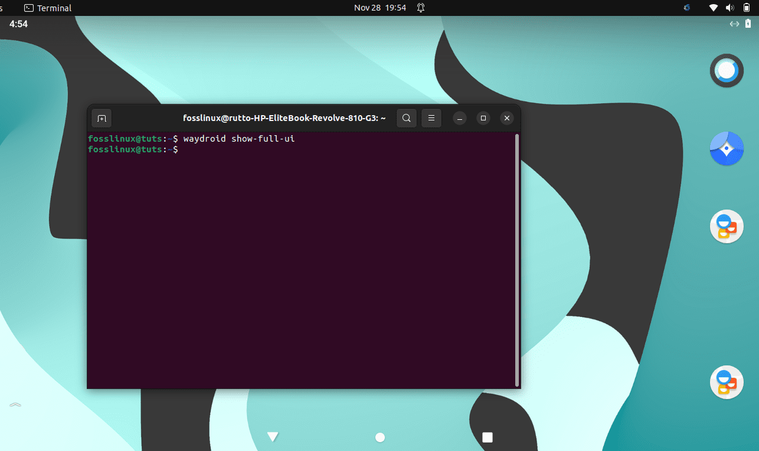
Task: Open the calendar by clicking Nov 28 19:54
Action: (380, 8)
